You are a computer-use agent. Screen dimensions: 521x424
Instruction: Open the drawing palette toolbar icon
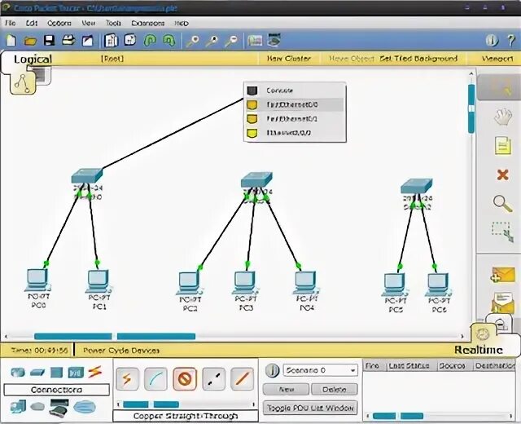click(x=255, y=41)
